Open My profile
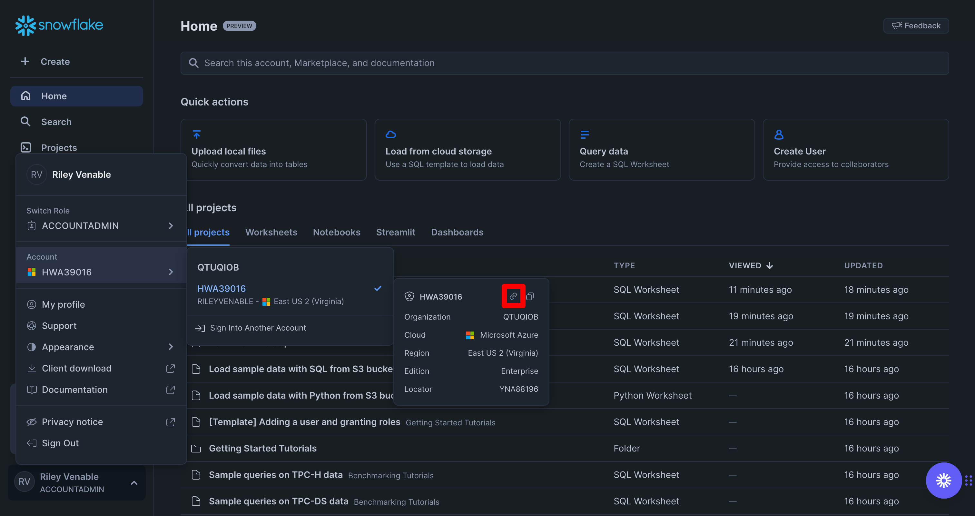This screenshot has height=516, width=975. tap(101, 304)
